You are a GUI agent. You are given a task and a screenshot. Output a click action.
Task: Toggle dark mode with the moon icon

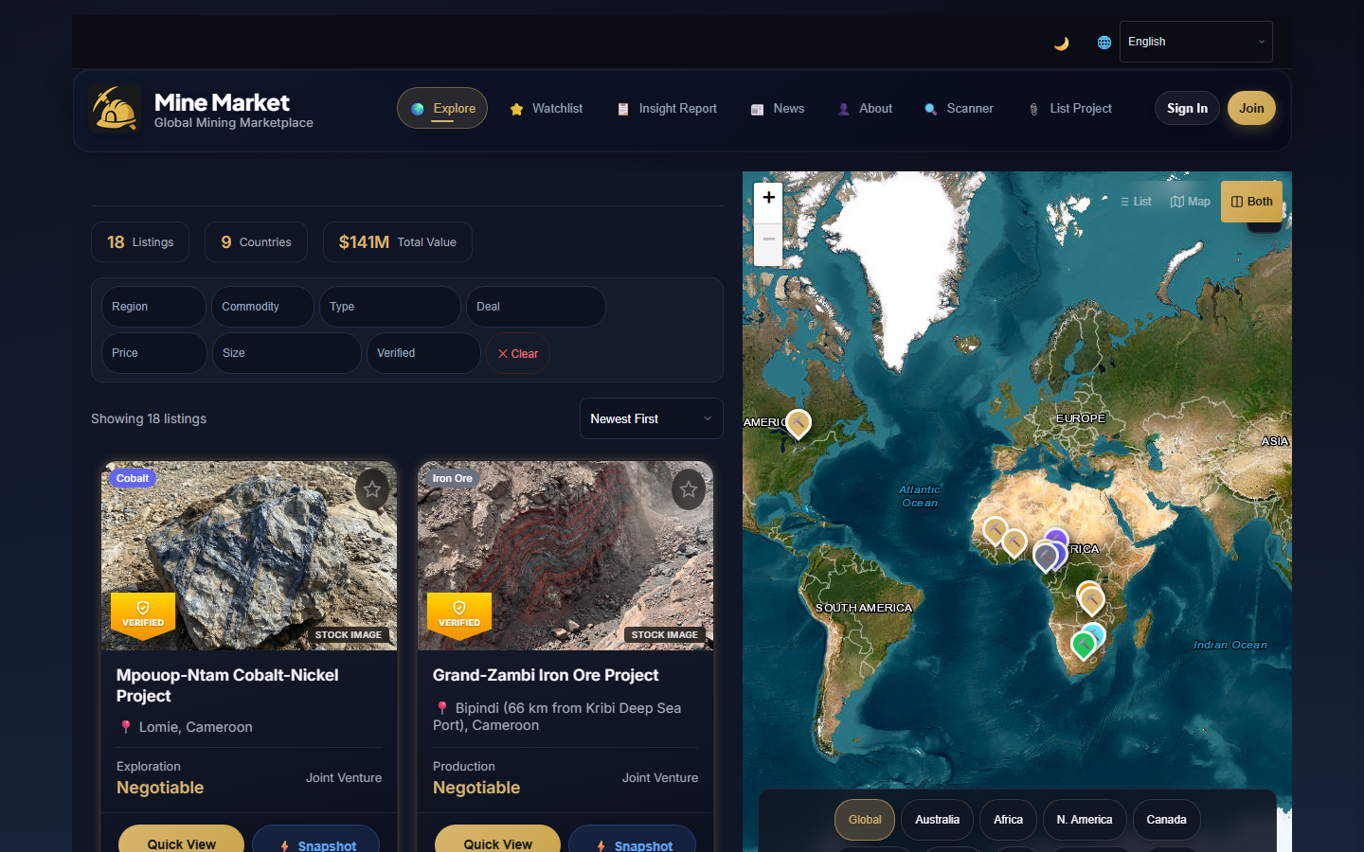point(1061,42)
